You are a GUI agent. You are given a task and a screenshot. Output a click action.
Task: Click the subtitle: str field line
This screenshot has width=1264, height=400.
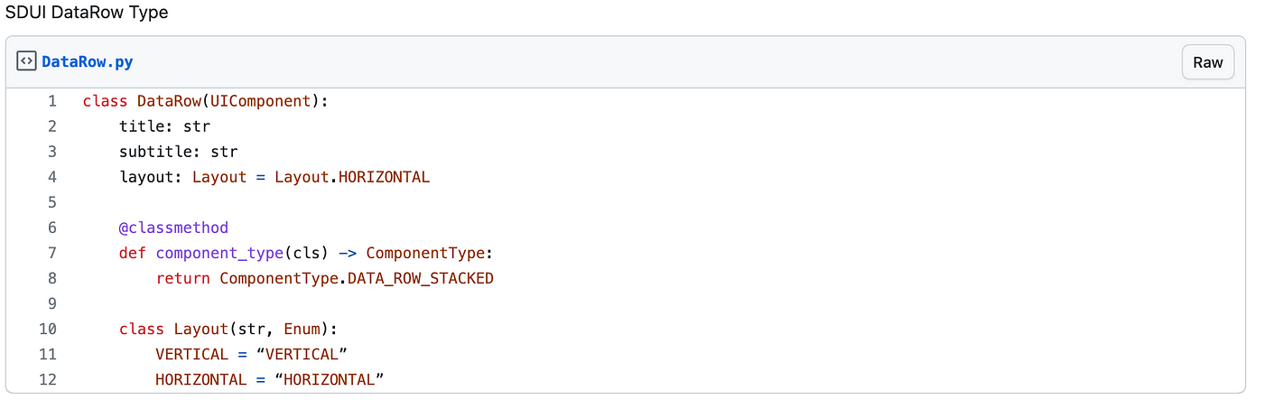click(x=178, y=152)
